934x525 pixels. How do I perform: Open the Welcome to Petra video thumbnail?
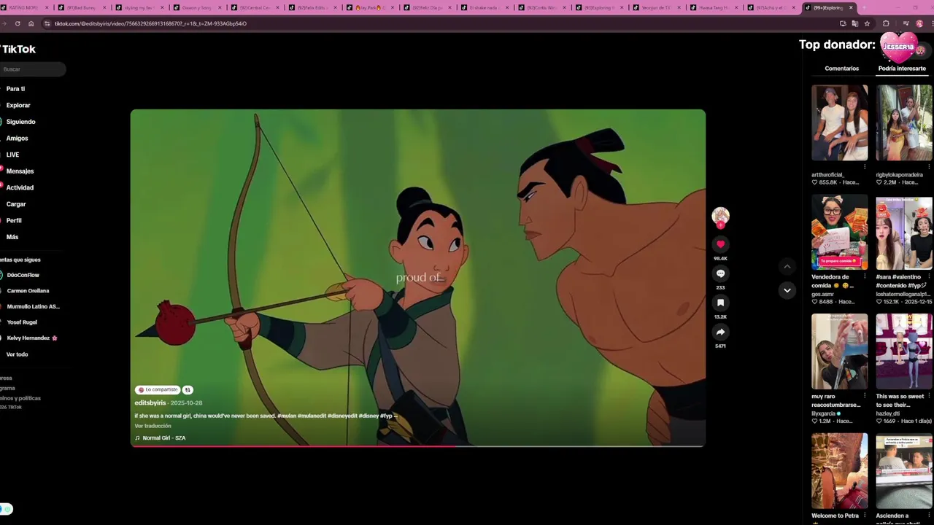[x=839, y=471]
